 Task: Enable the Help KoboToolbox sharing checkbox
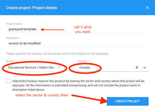(8, 81)
